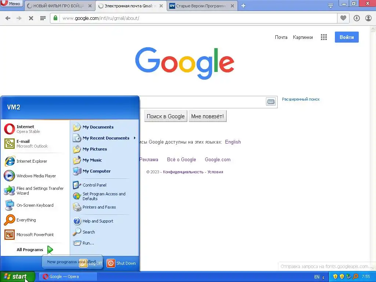The width and height of the screenshot is (376, 282).
Task: Open Microsoft PowerPoint
Action: coord(35,235)
